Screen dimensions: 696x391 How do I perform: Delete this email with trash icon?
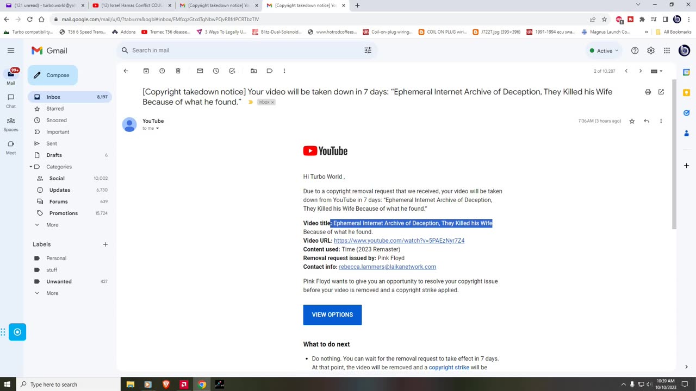(178, 71)
